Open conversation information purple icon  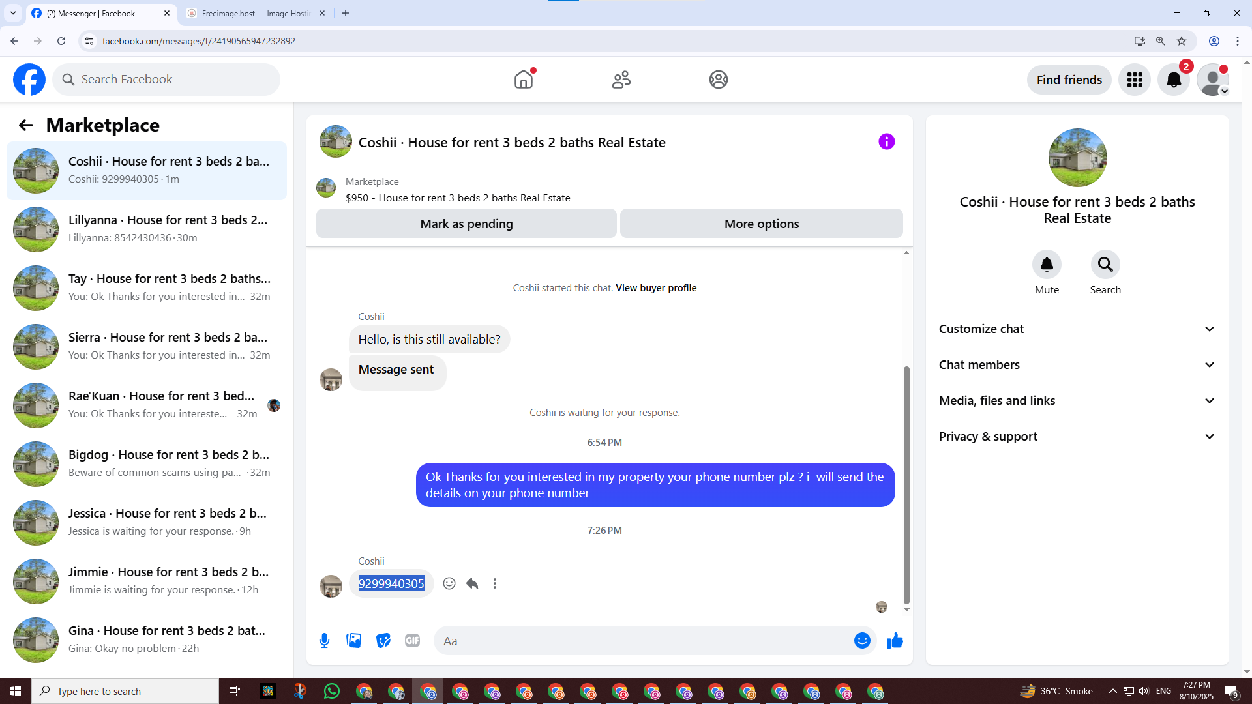point(886,141)
